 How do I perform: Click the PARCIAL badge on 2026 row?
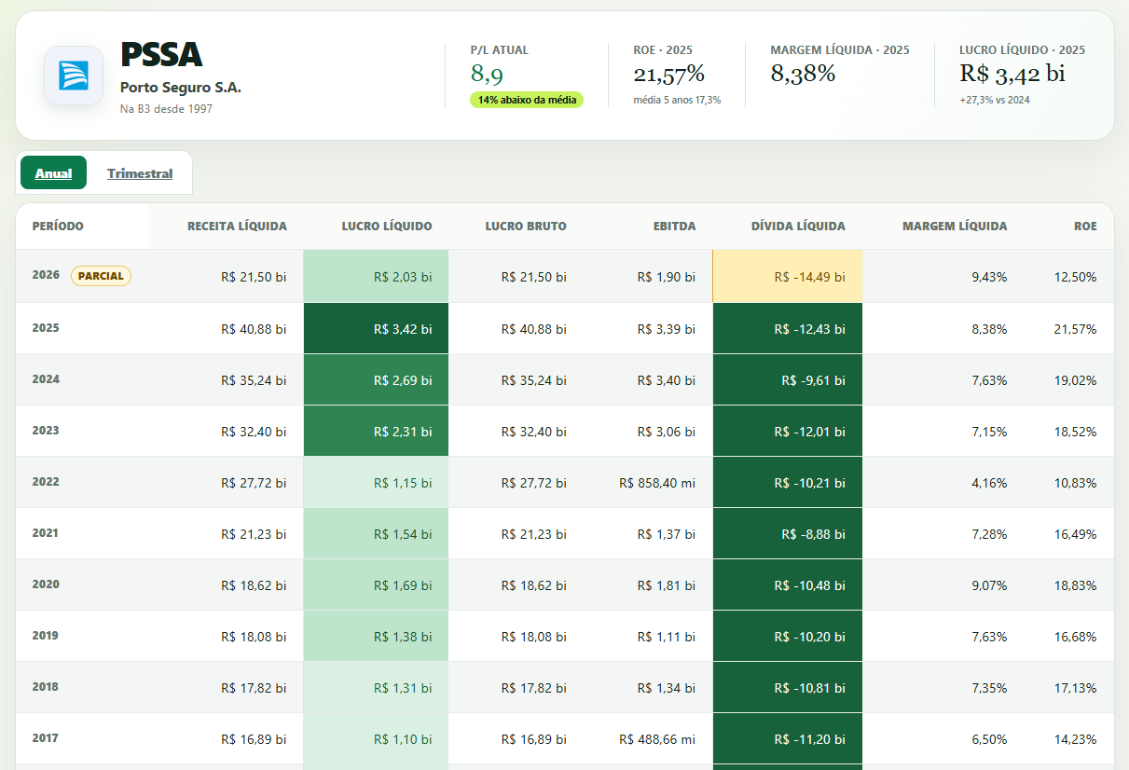pyautogui.click(x=101, y=276)
